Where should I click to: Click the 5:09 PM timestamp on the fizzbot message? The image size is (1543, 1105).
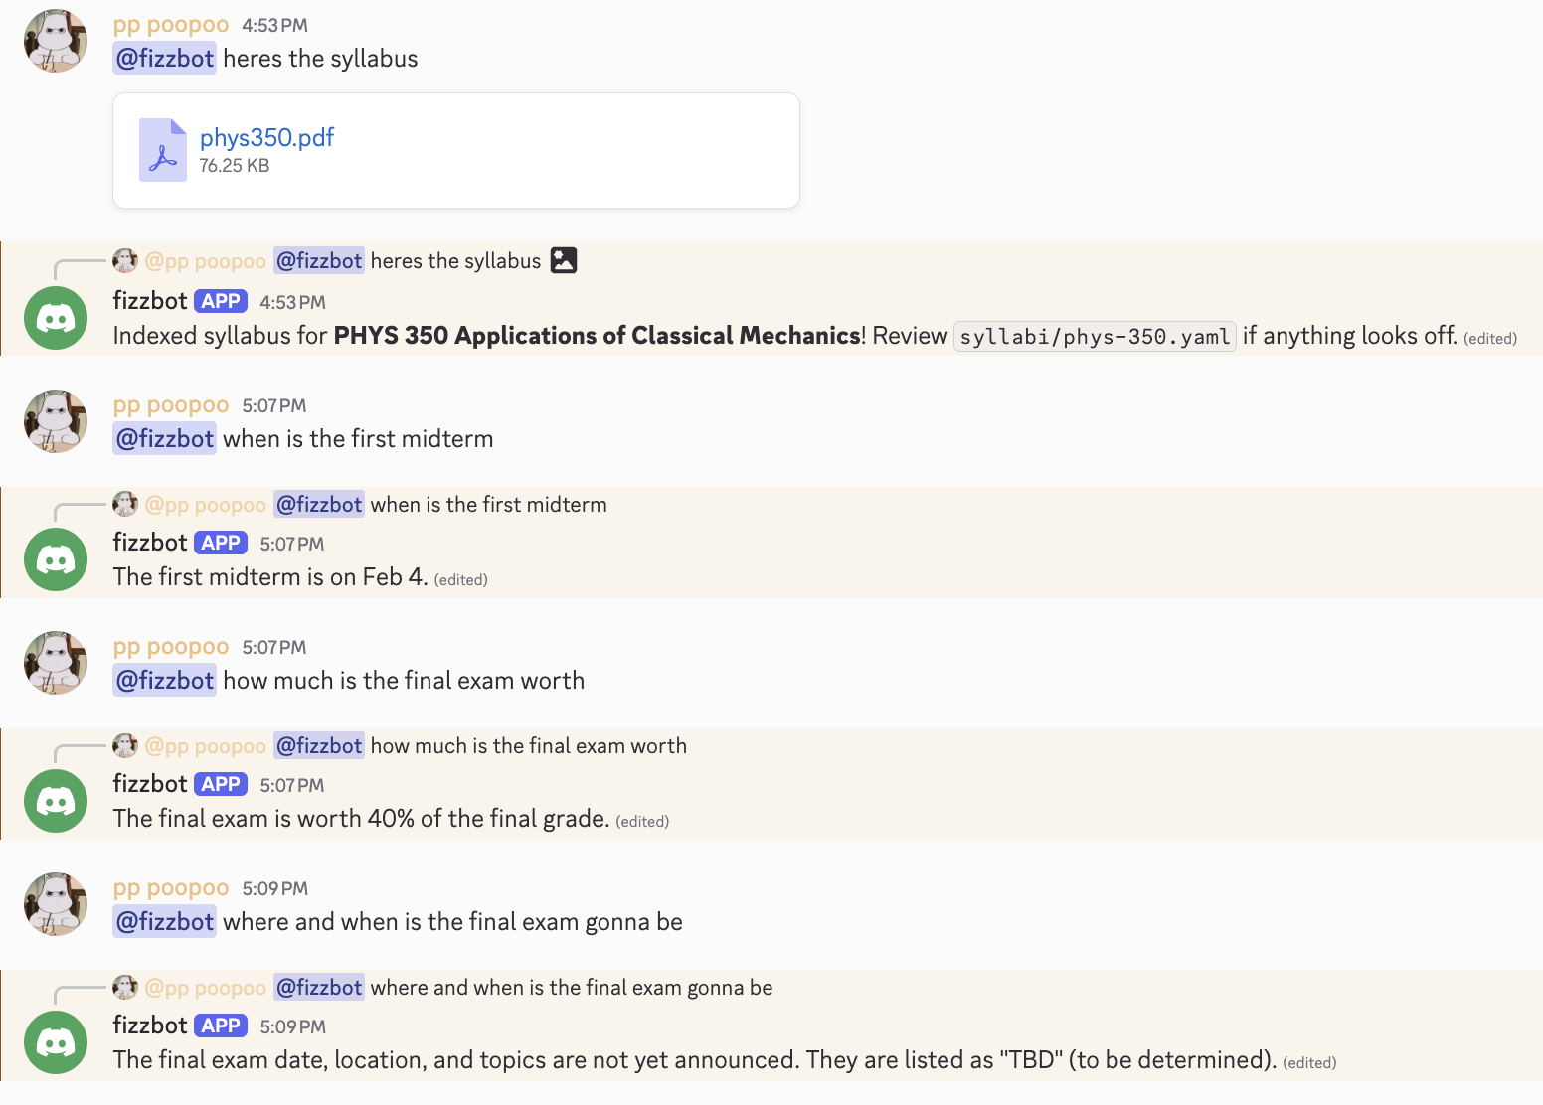point(292,1026)
